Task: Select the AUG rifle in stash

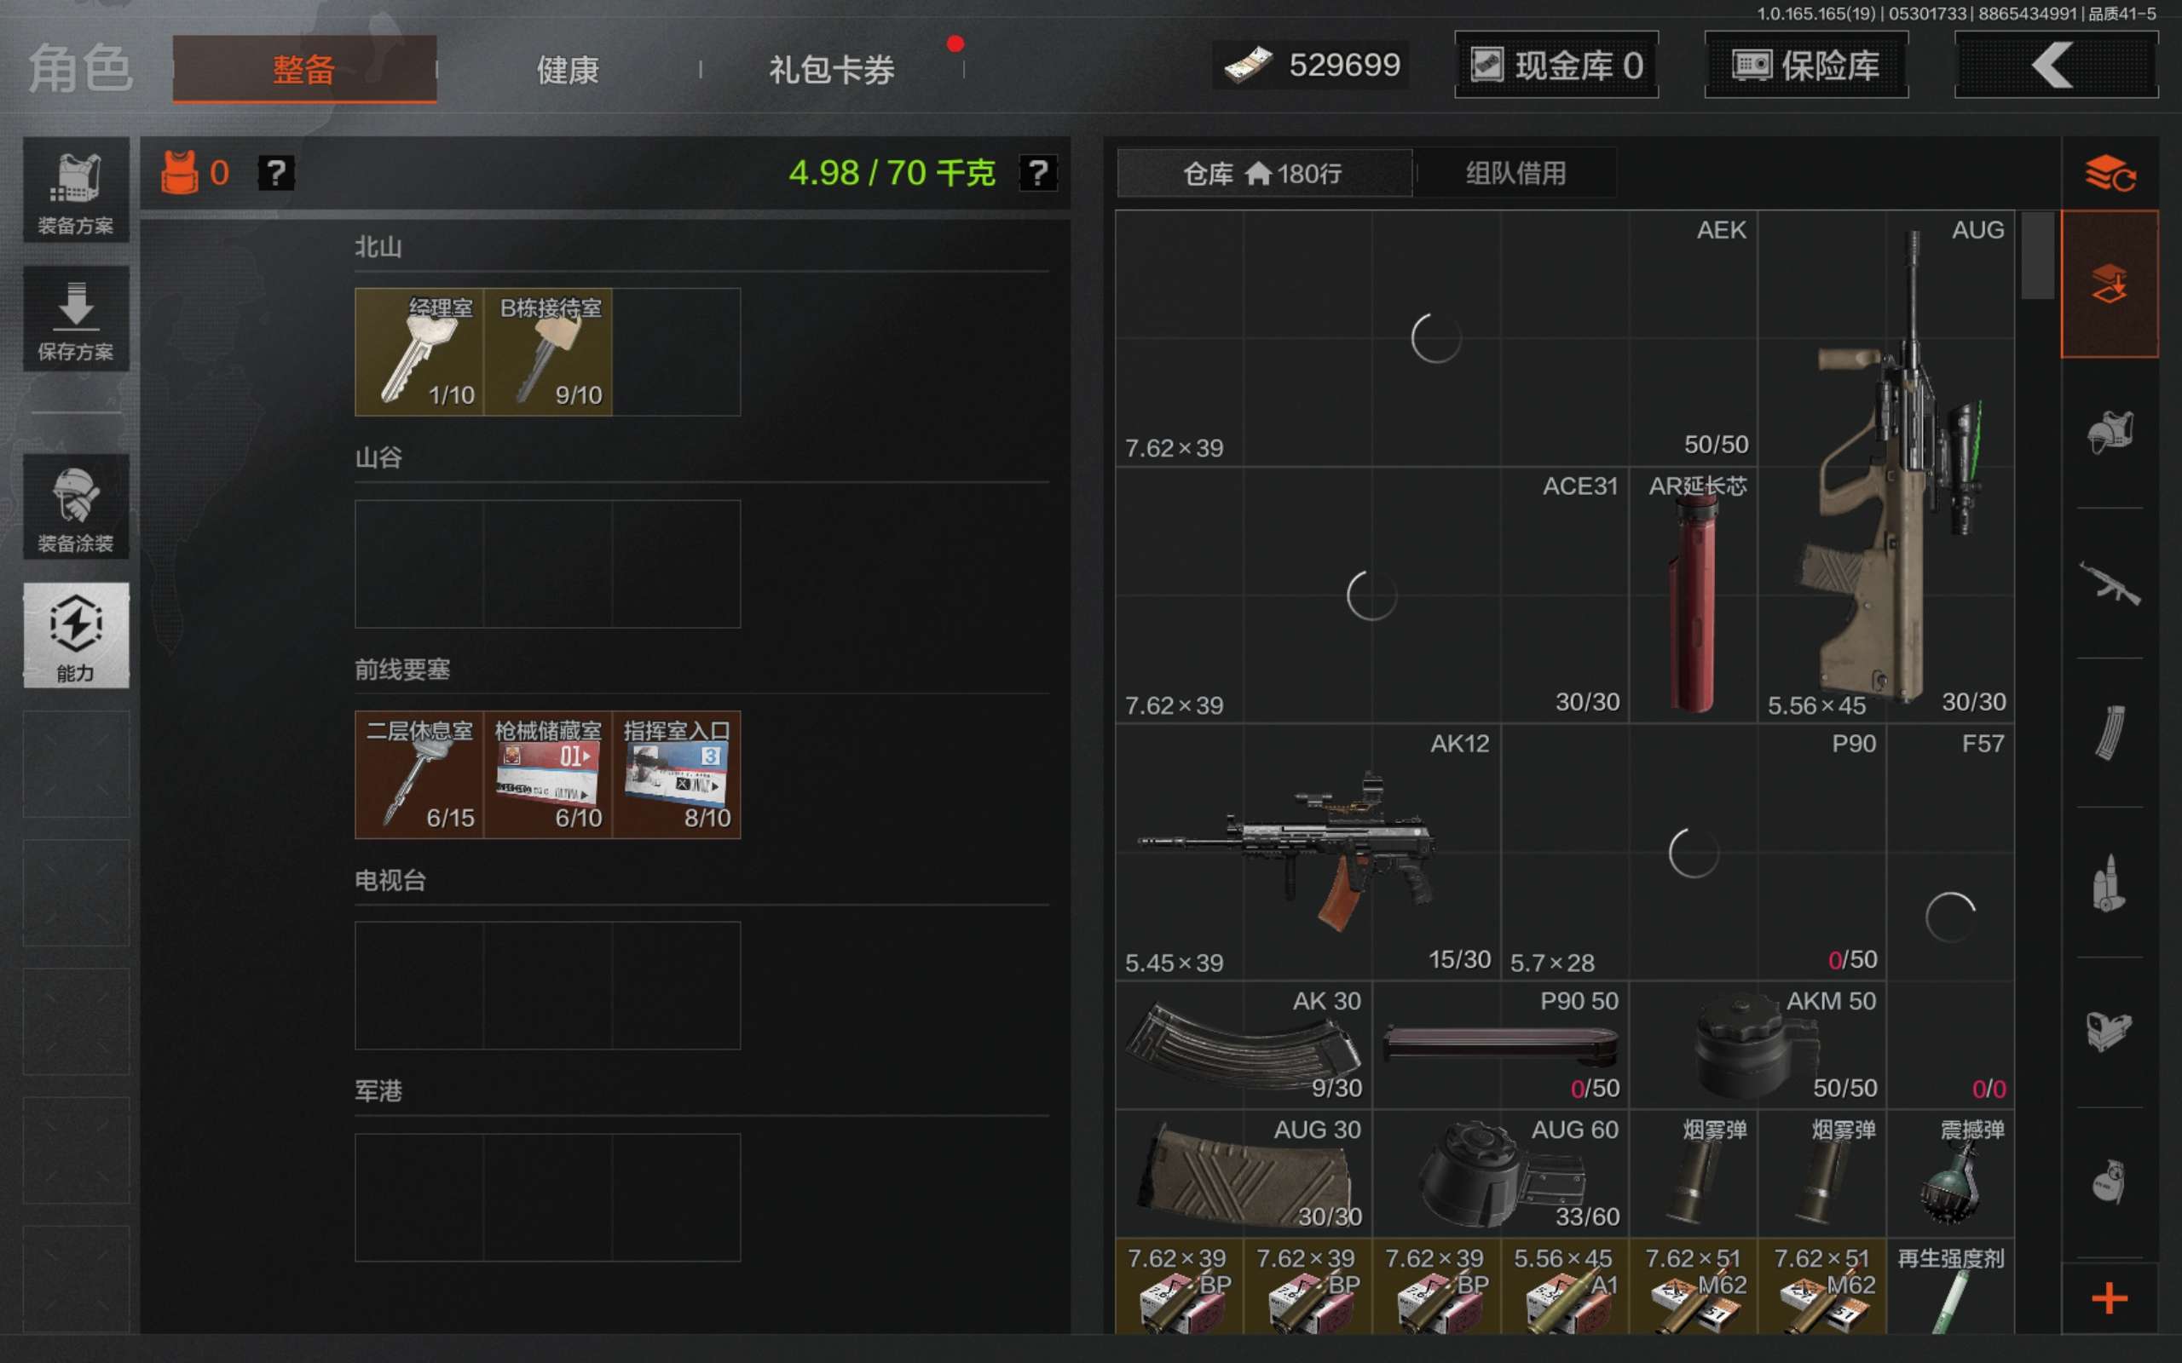Action: coord(1886,467)
